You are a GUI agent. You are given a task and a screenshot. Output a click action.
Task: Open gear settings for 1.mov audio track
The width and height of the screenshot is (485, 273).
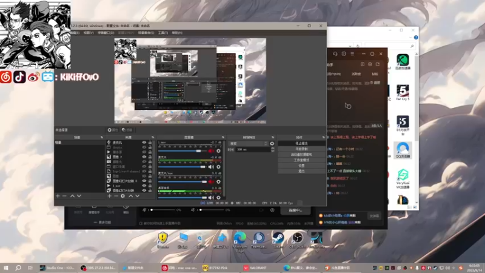[x=218, y=151]
